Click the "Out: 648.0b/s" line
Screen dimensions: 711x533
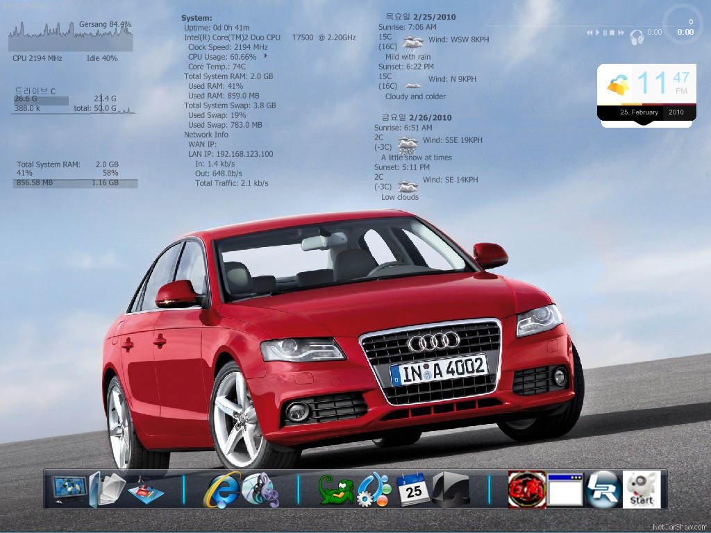click(x=219, y=174)
